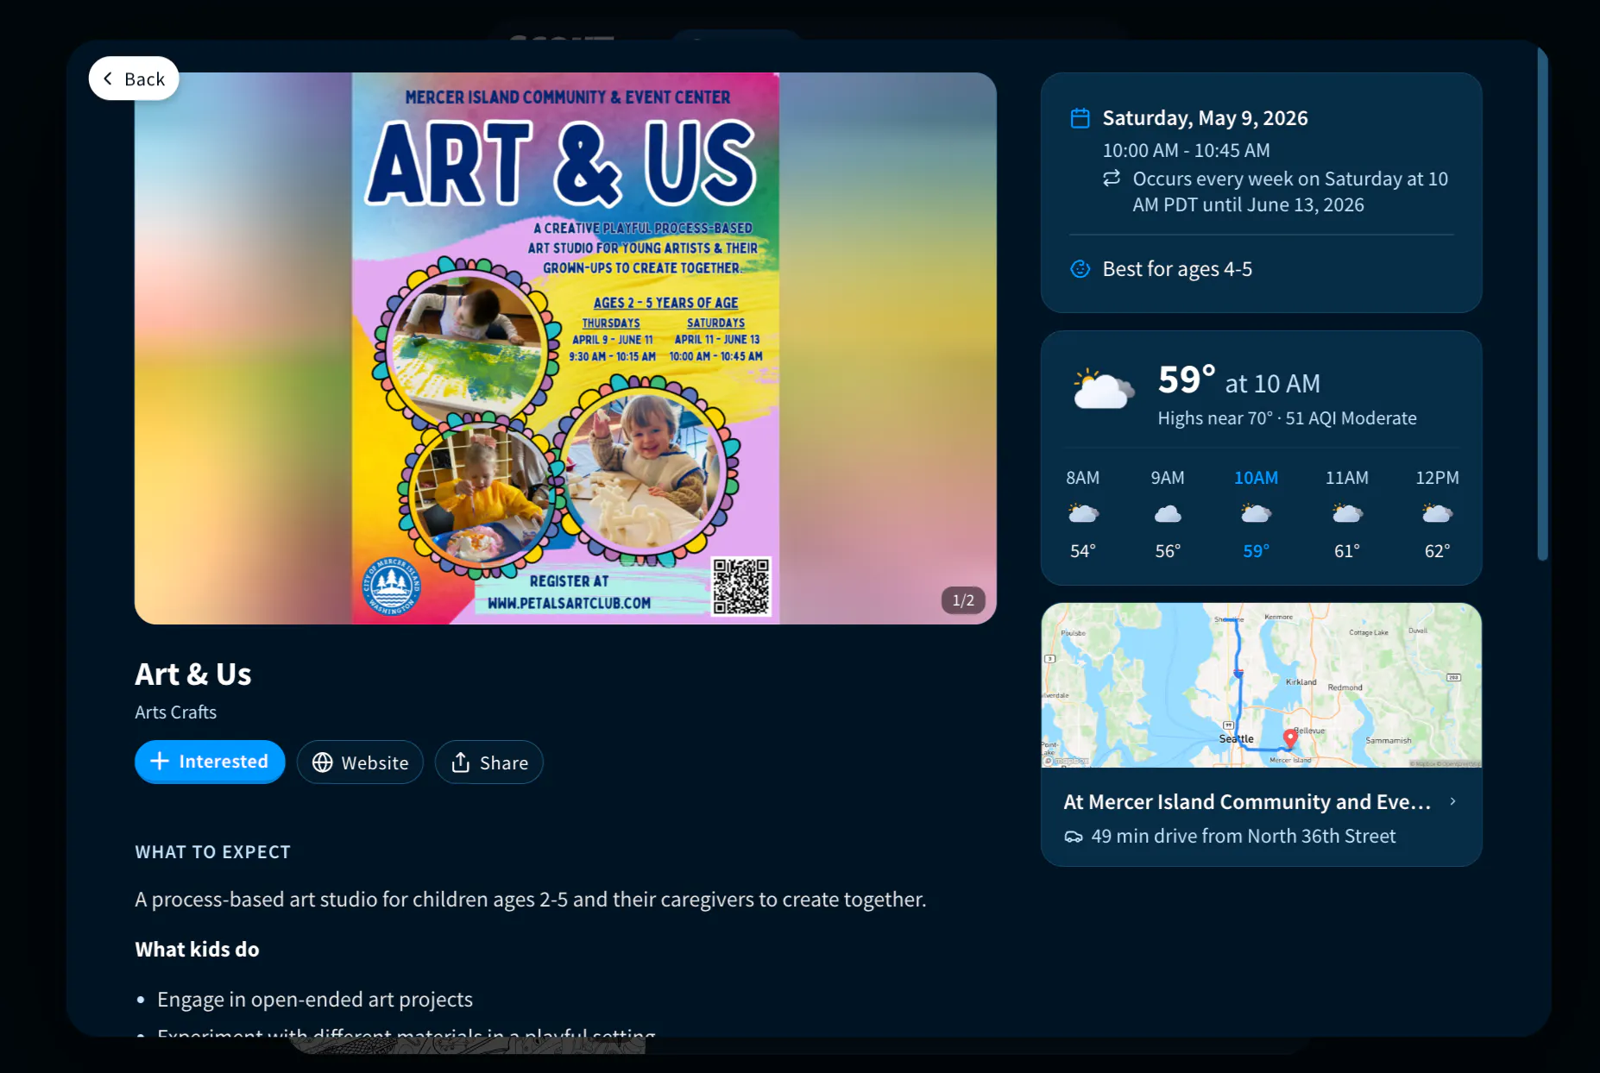Image resolution: width=1600 pixels, height=1073 pixels.
Task: Click the plus icon on Interested button
Action: (160, 761)
